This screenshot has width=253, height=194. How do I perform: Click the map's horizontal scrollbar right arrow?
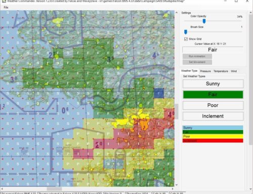point(173,189)
